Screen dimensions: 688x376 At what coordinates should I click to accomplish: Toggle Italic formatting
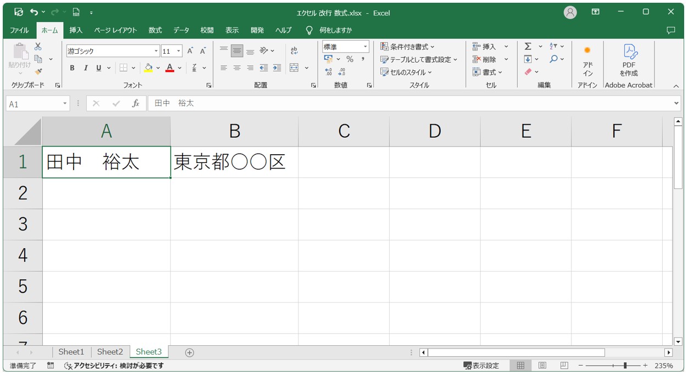click(86, 68)
